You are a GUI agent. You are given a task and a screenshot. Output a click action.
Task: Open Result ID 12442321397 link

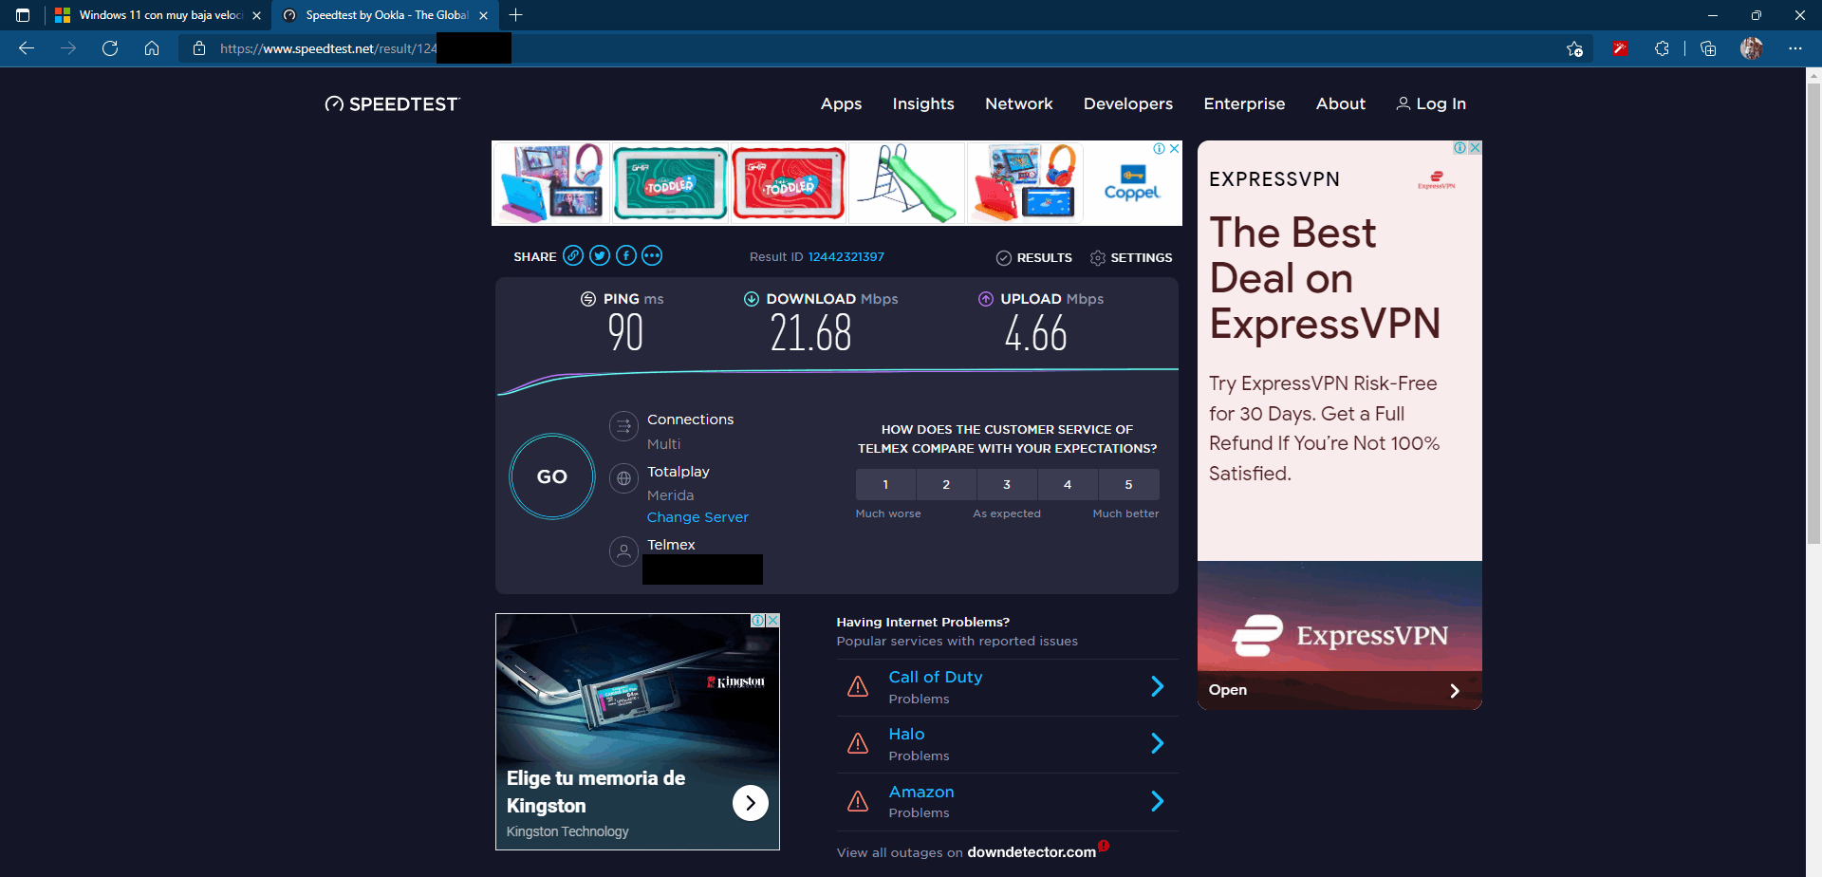coord(846,257)
